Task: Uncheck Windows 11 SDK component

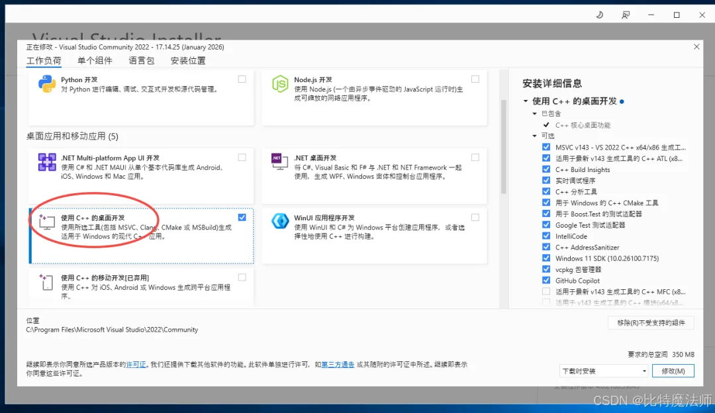Action: tap(546, 258)
